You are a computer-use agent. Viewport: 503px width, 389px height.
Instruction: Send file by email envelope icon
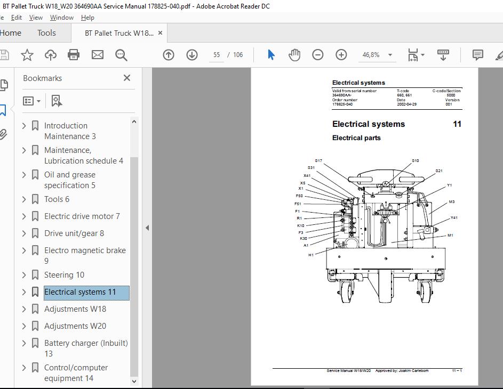[98, 55]
